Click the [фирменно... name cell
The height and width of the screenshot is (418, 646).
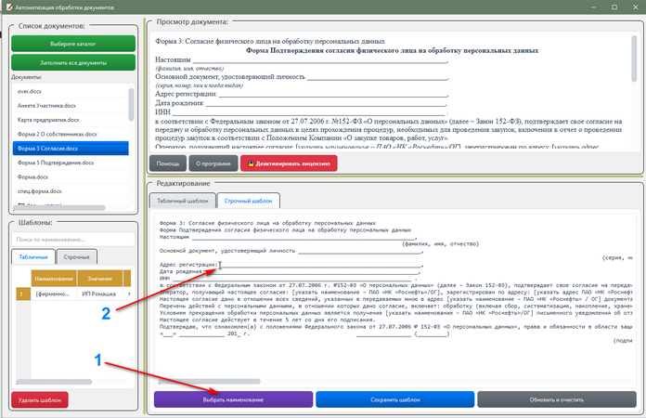point(54,294)
